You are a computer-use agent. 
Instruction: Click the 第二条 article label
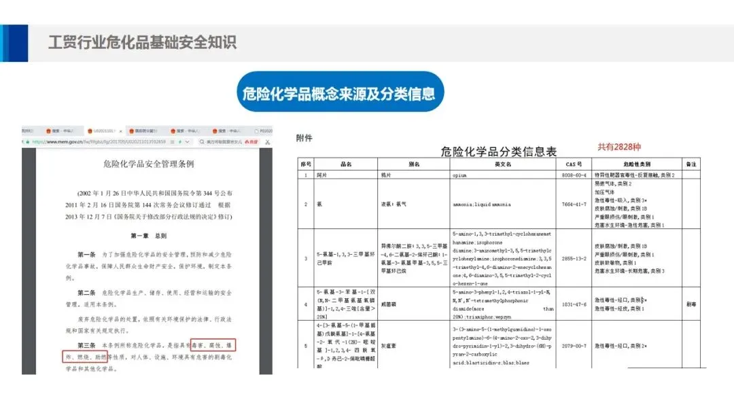86,293
